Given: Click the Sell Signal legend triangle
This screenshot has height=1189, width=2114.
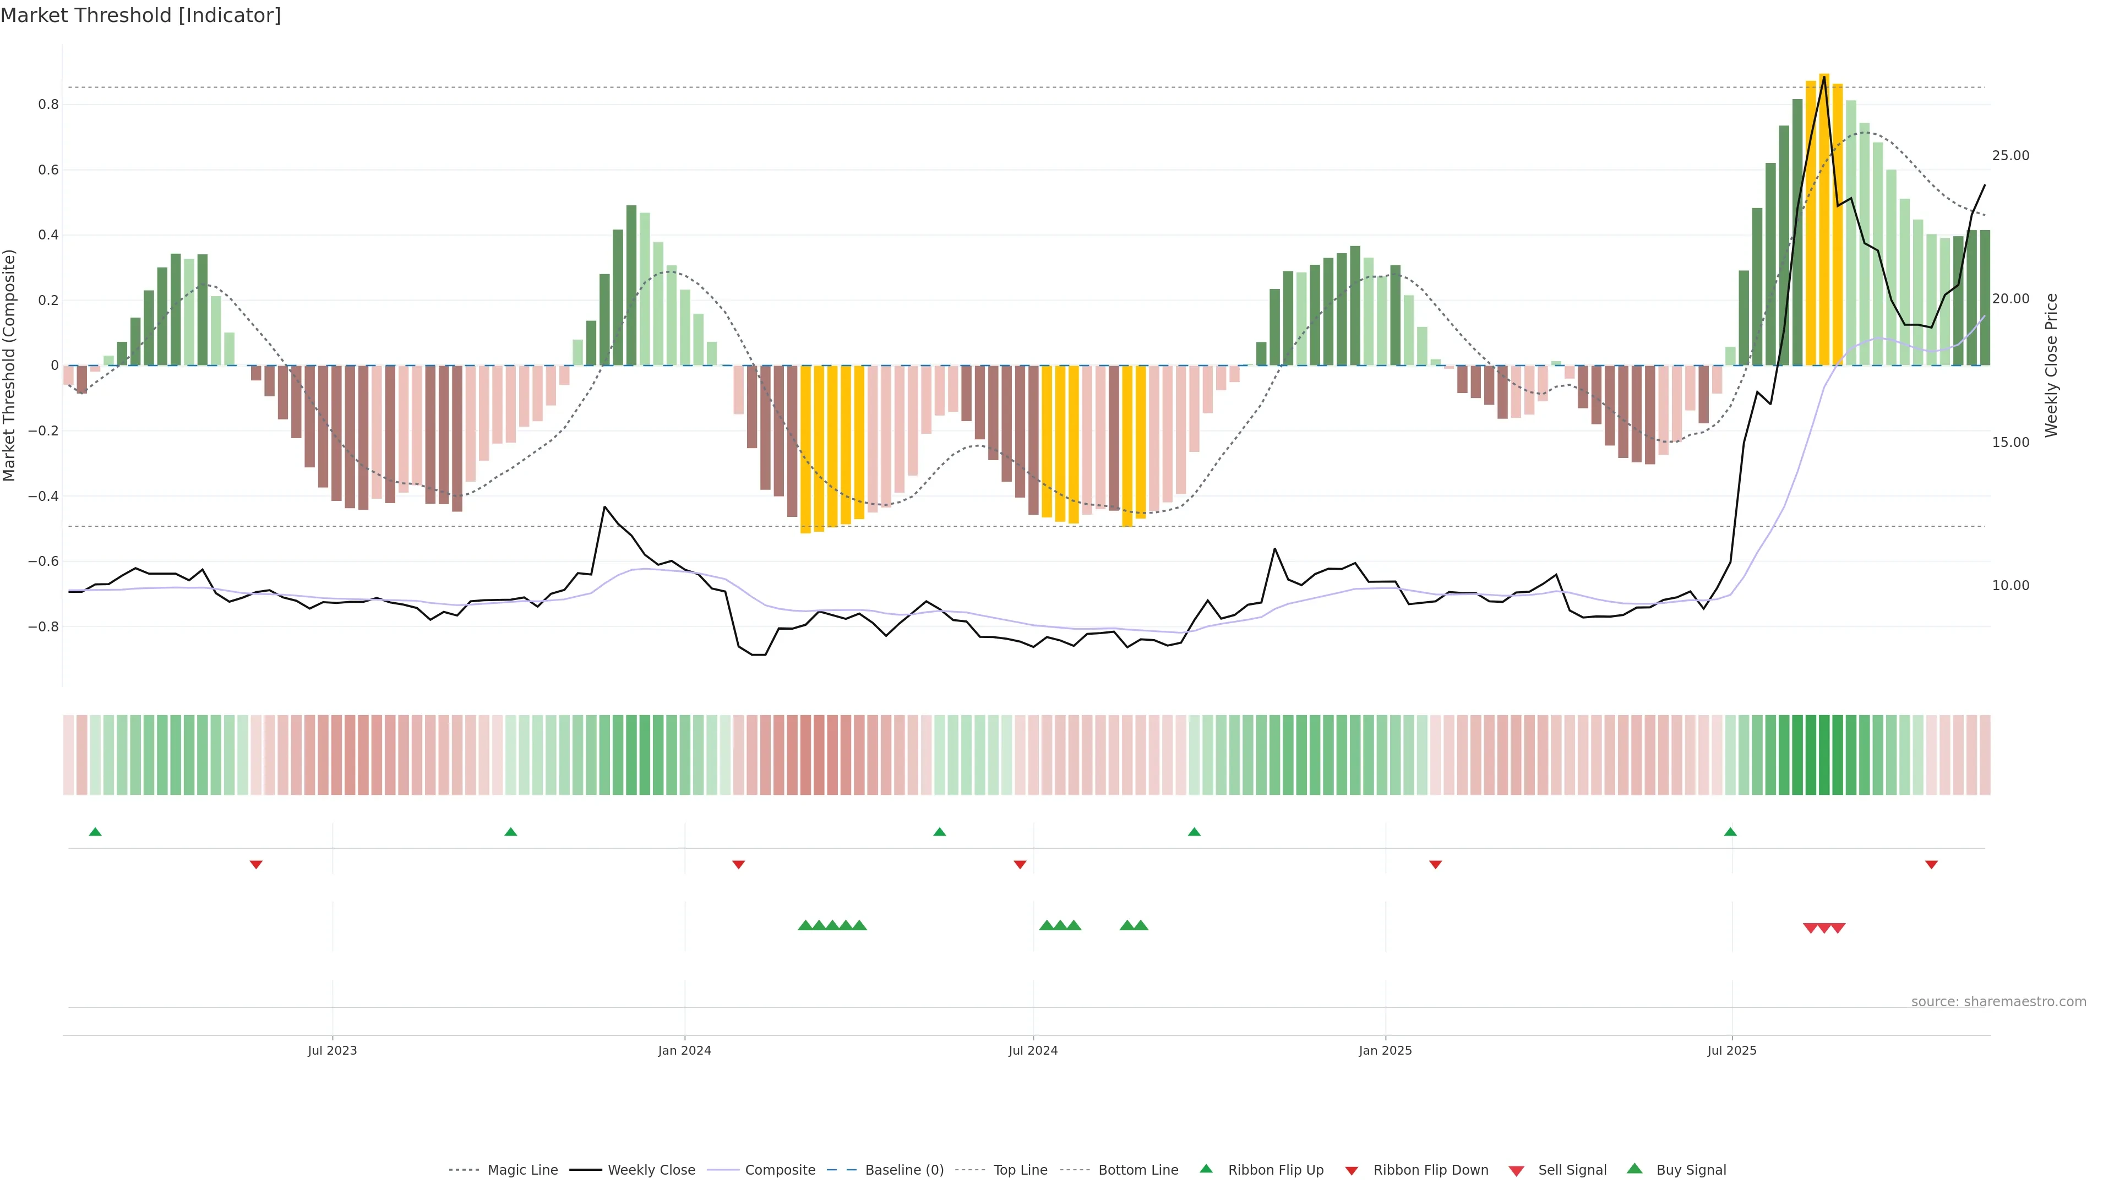Looking at the screenshot, I should point(1516,1171).
